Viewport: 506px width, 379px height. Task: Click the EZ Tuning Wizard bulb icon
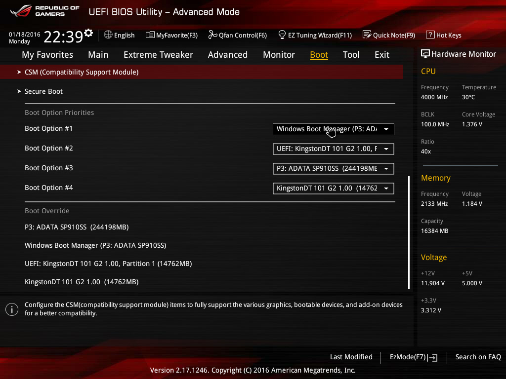pyautogui.click(x=282, y=35)
